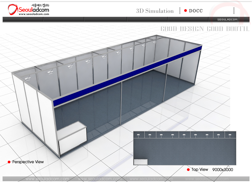Click the red bullet next to Top View
252x182 pixels.
(188, 170)
